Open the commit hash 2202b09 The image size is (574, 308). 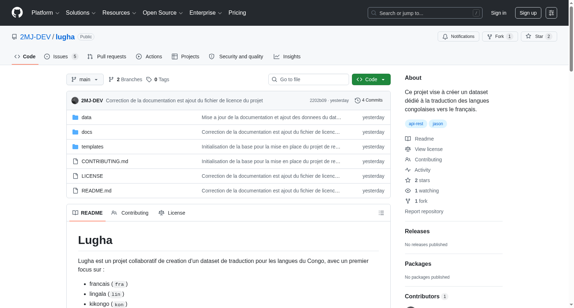318,101
